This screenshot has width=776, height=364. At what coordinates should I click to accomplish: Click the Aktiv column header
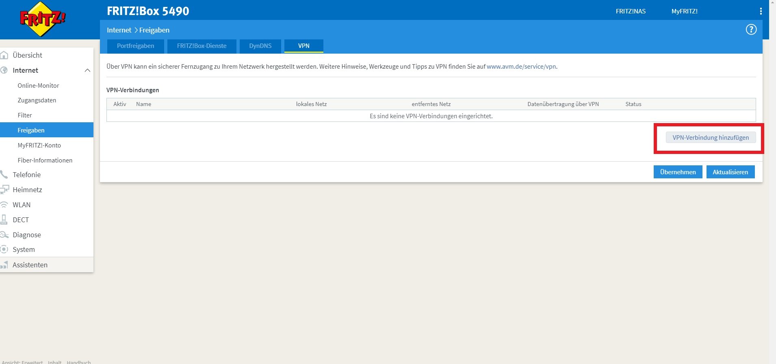tap(120, 104)
